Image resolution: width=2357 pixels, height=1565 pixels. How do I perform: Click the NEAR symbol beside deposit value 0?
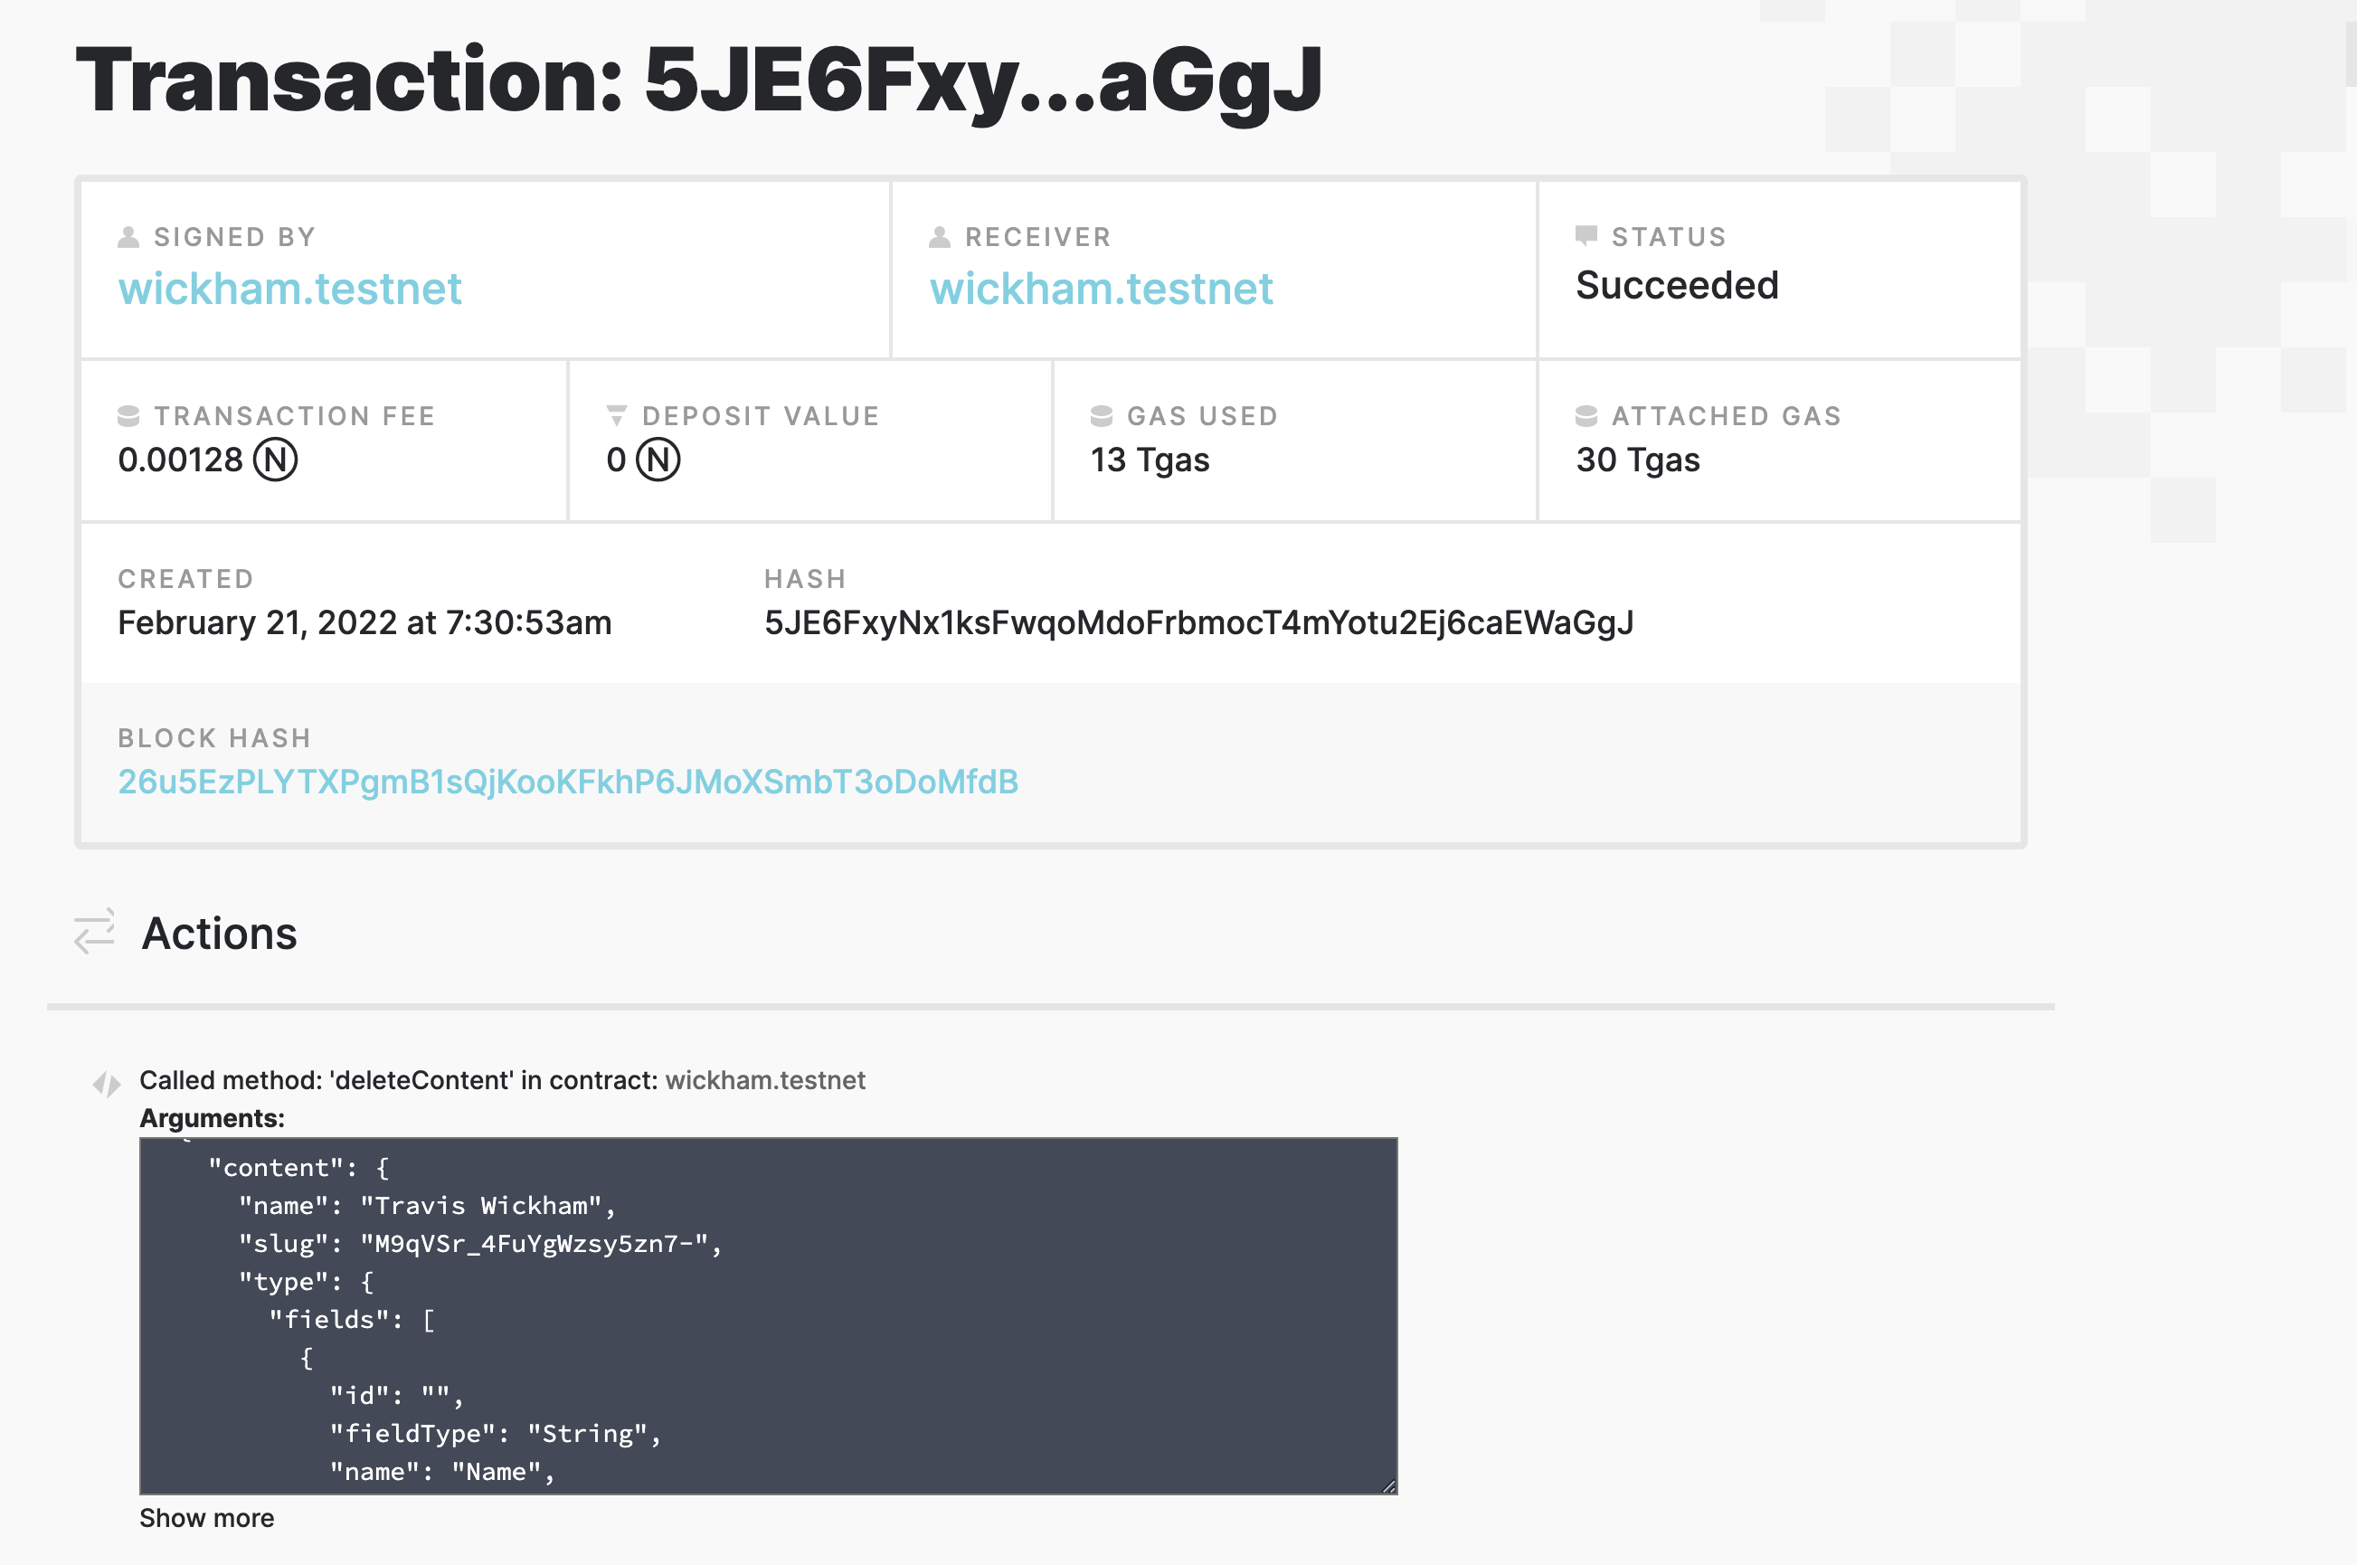click(x=658, y=460)
